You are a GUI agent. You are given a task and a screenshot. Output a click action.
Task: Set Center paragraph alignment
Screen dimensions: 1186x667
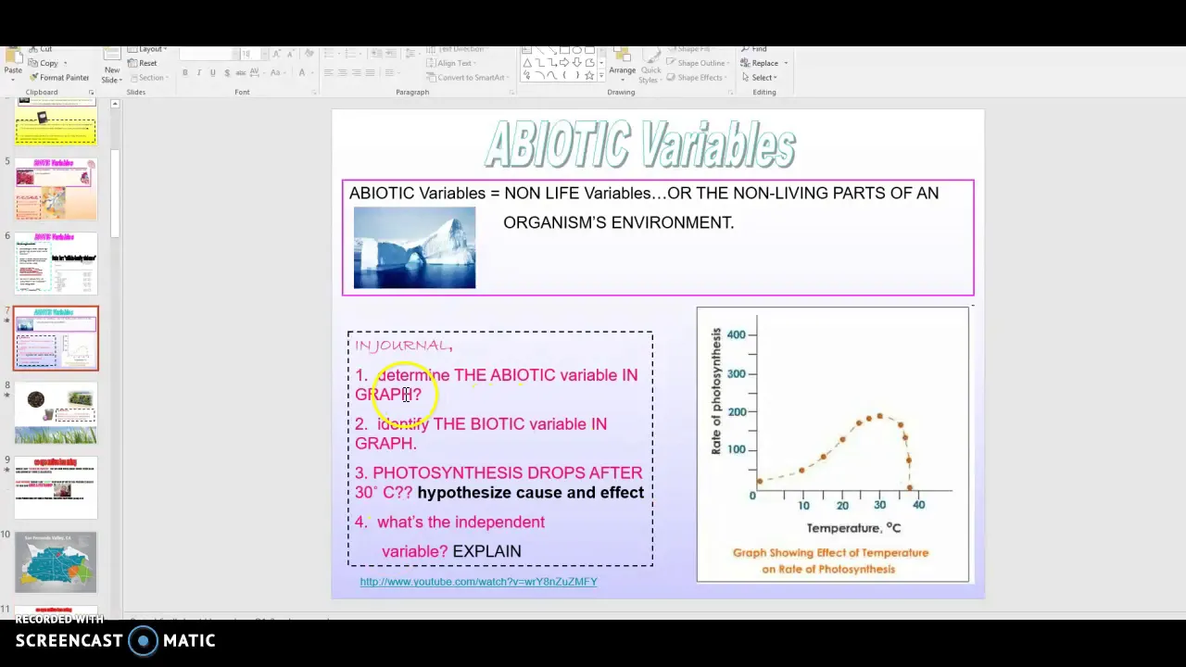point(342,73)
